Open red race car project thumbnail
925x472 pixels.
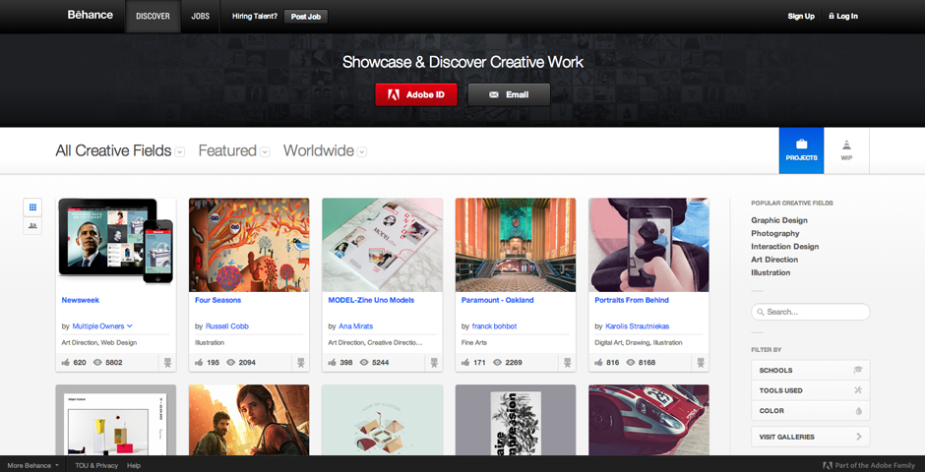[648, 420]
